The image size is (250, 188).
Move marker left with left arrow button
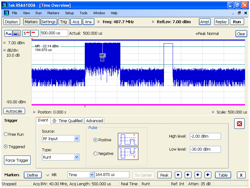point(178,175)
